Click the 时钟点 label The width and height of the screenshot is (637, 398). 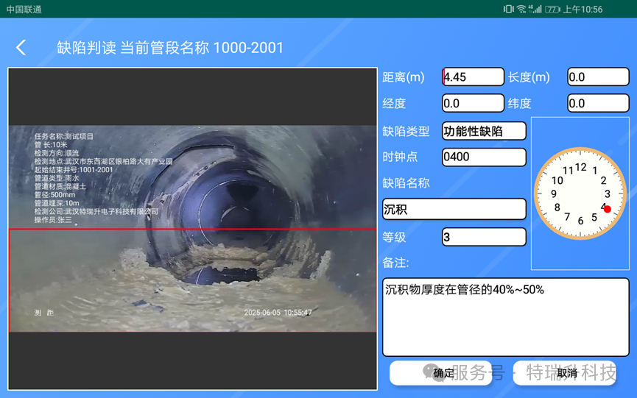tap(400, 157)
